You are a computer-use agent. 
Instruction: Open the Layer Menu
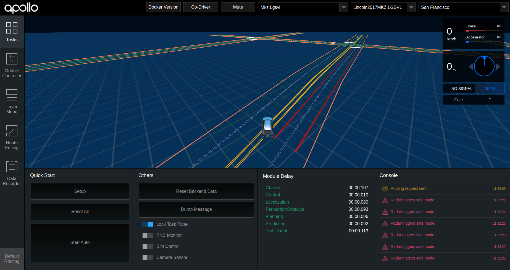point(12,102)
